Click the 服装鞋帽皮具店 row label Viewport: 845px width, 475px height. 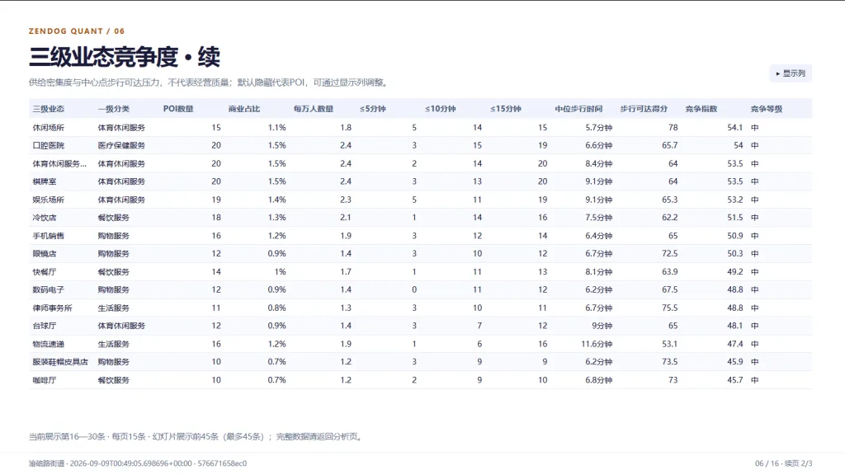[60, 362]
